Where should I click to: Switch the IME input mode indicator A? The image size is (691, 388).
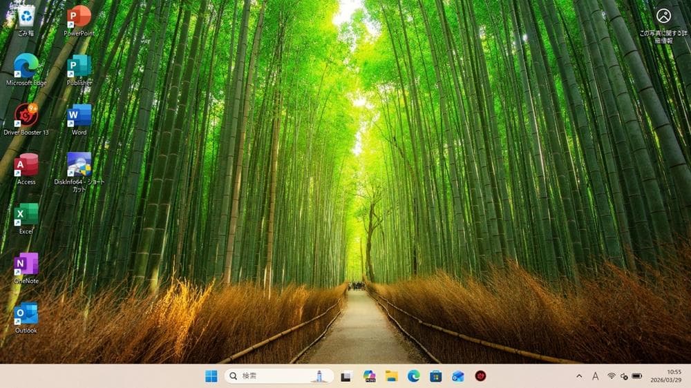596,376
